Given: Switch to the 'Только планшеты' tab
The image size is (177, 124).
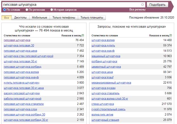Looking at the screenshot, I should [92, 18].
